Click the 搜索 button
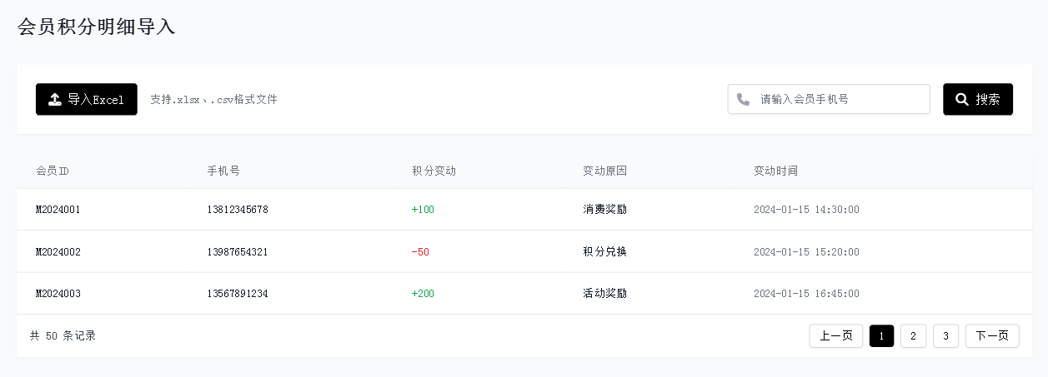Viewport: 1048px width, 377px height. click(x=978, y=99)
